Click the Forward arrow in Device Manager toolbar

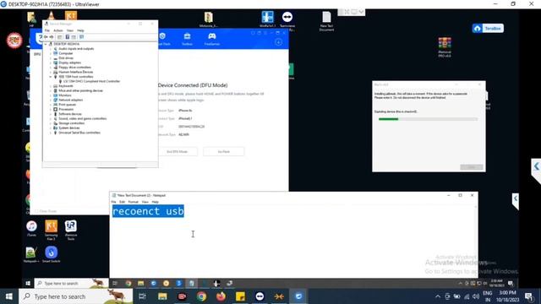(52, 37)
